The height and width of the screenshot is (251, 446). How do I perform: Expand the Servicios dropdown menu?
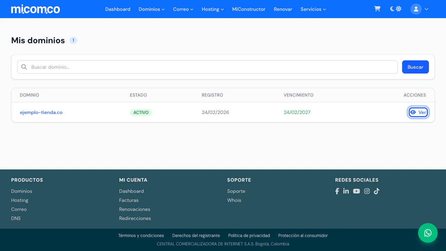point(313,9)
